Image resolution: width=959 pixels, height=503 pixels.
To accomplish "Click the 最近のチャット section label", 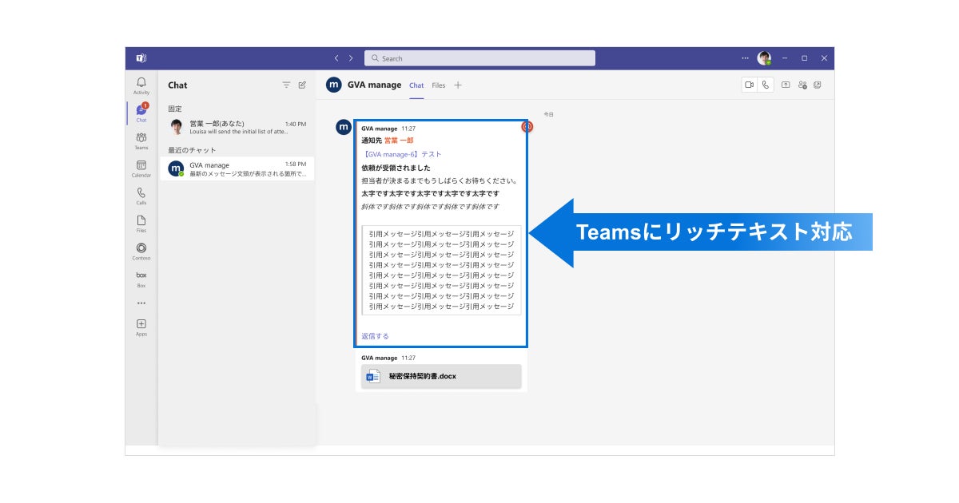I will [192, 150].
